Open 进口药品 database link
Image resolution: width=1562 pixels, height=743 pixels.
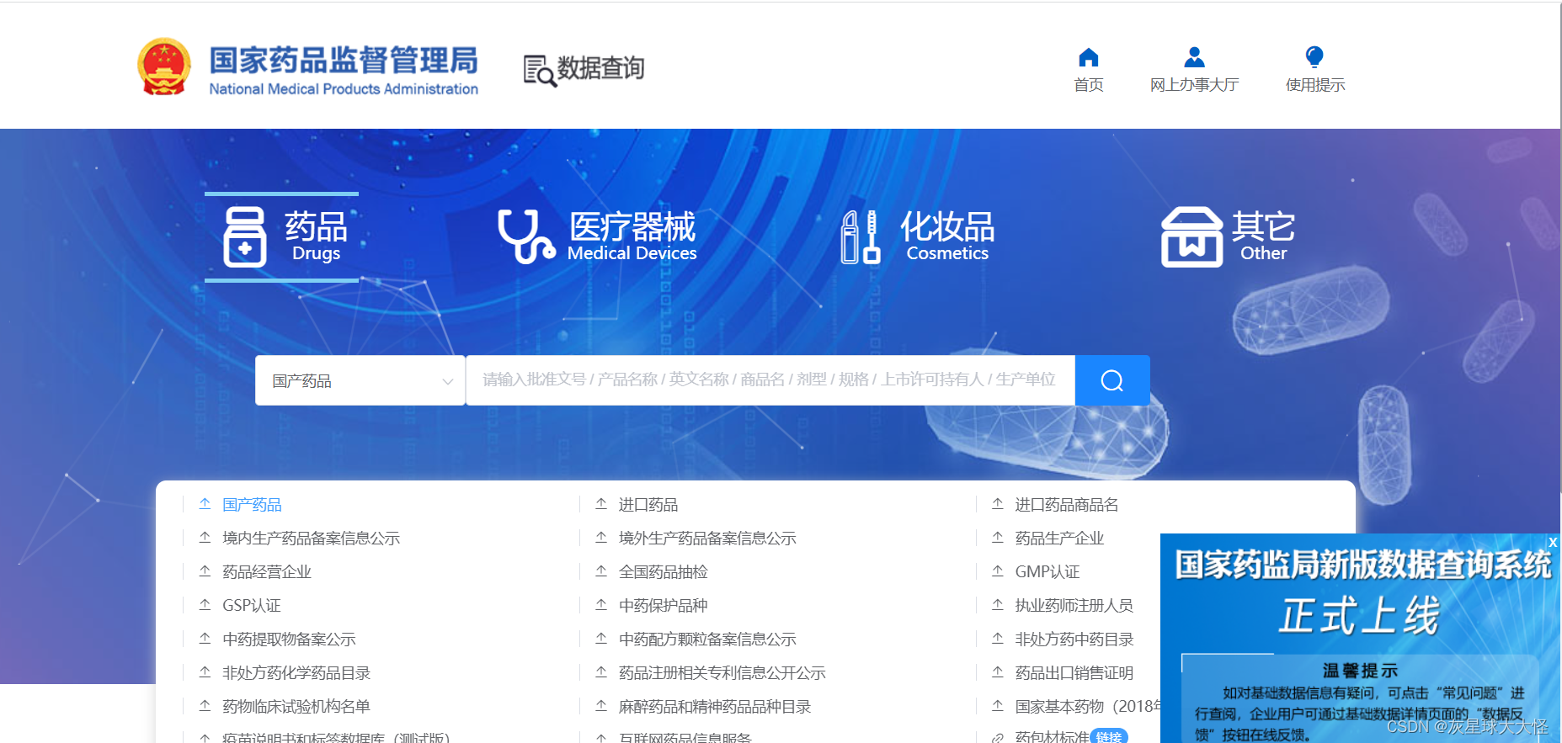coord(648,505)
